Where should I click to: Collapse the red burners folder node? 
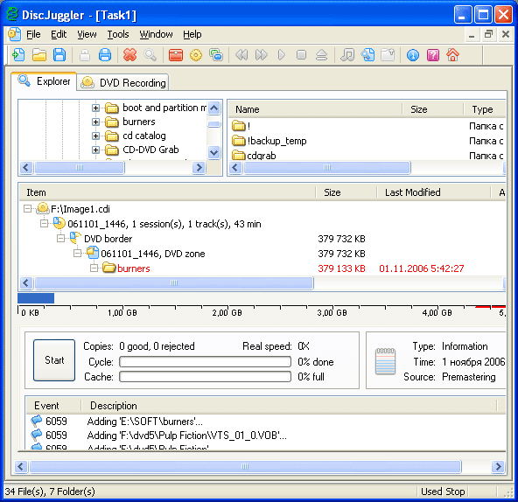[94, 268]
